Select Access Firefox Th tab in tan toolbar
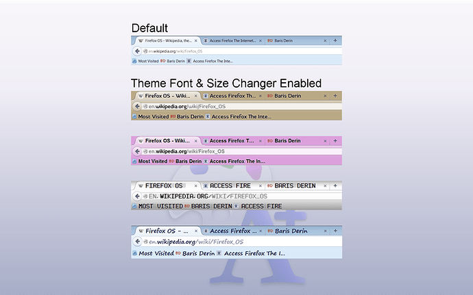 click(x=233, y=96)
